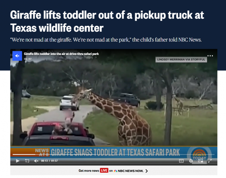This screenshot has height=178, width=226.
Task: Toggle muted volume icon in control bar
Action: [x=36, y=161]
